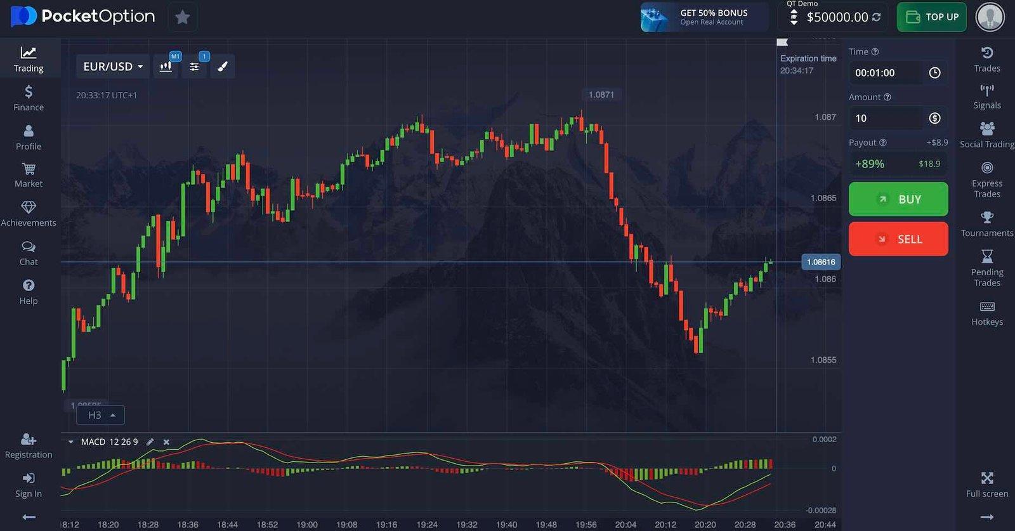
Task: Select the drawing brush tool
Action: click(222, 66)
